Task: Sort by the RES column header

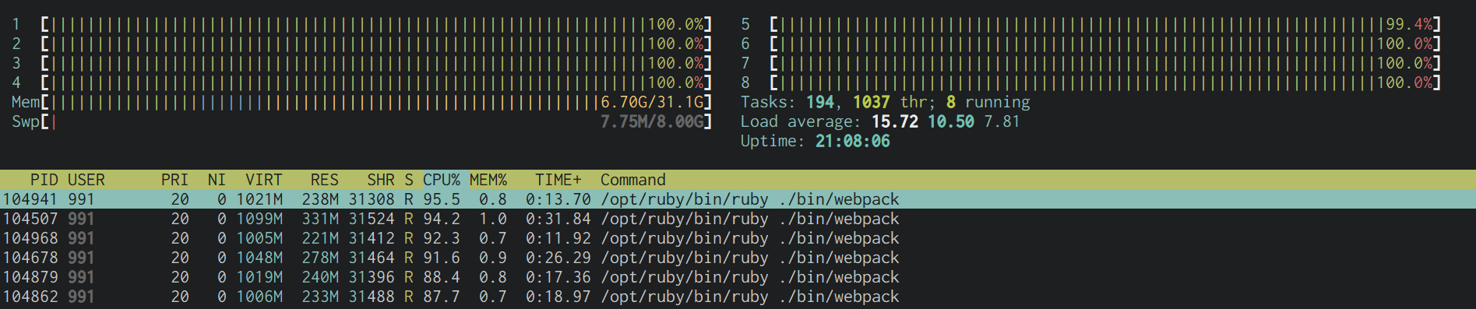Action: pyautogui.click(x=325, y=180)
